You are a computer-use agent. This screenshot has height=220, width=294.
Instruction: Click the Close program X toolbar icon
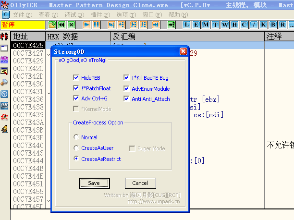tap(72, 25)
